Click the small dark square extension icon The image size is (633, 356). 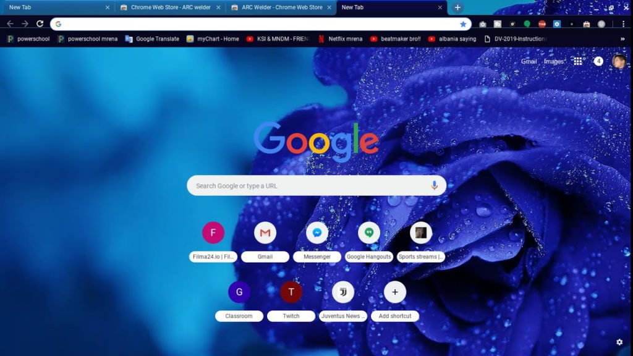tap(572, 24)
